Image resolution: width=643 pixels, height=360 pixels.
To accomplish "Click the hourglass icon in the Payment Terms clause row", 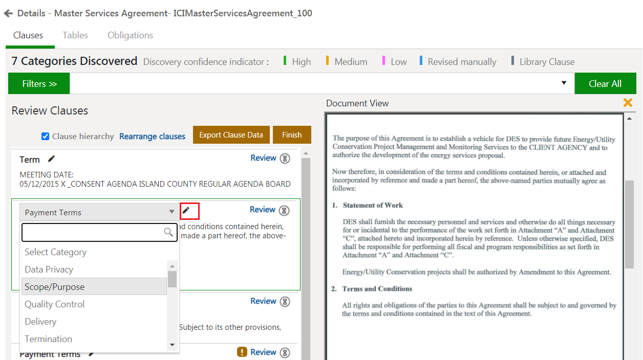I will click(285, 210).
